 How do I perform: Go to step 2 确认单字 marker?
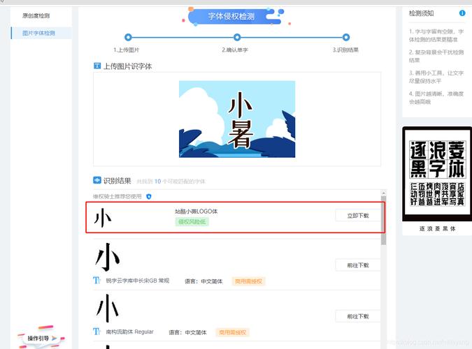coord(237,37)
